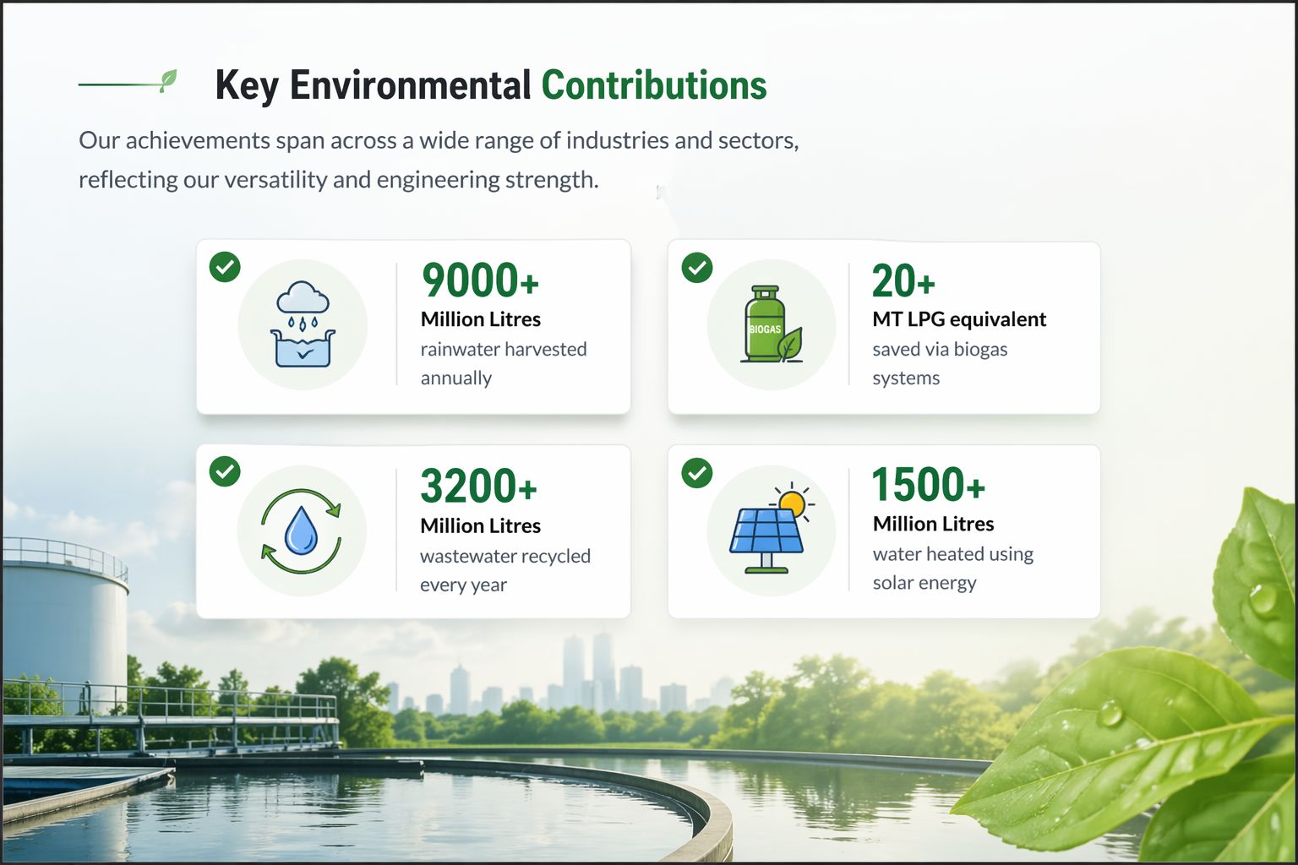Click the green biogas cylinder icon
The width and height of the screenshot is (1298, 865).
[771, 324]
